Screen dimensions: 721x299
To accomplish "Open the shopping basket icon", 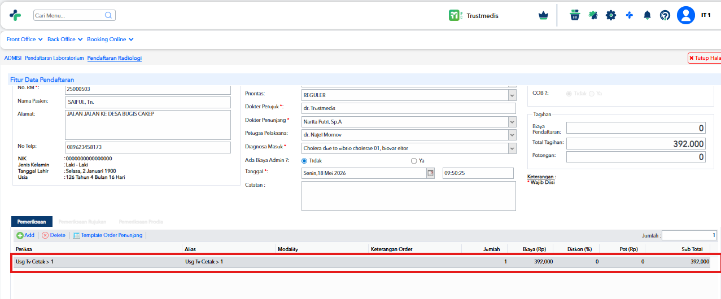I will 575,15.
